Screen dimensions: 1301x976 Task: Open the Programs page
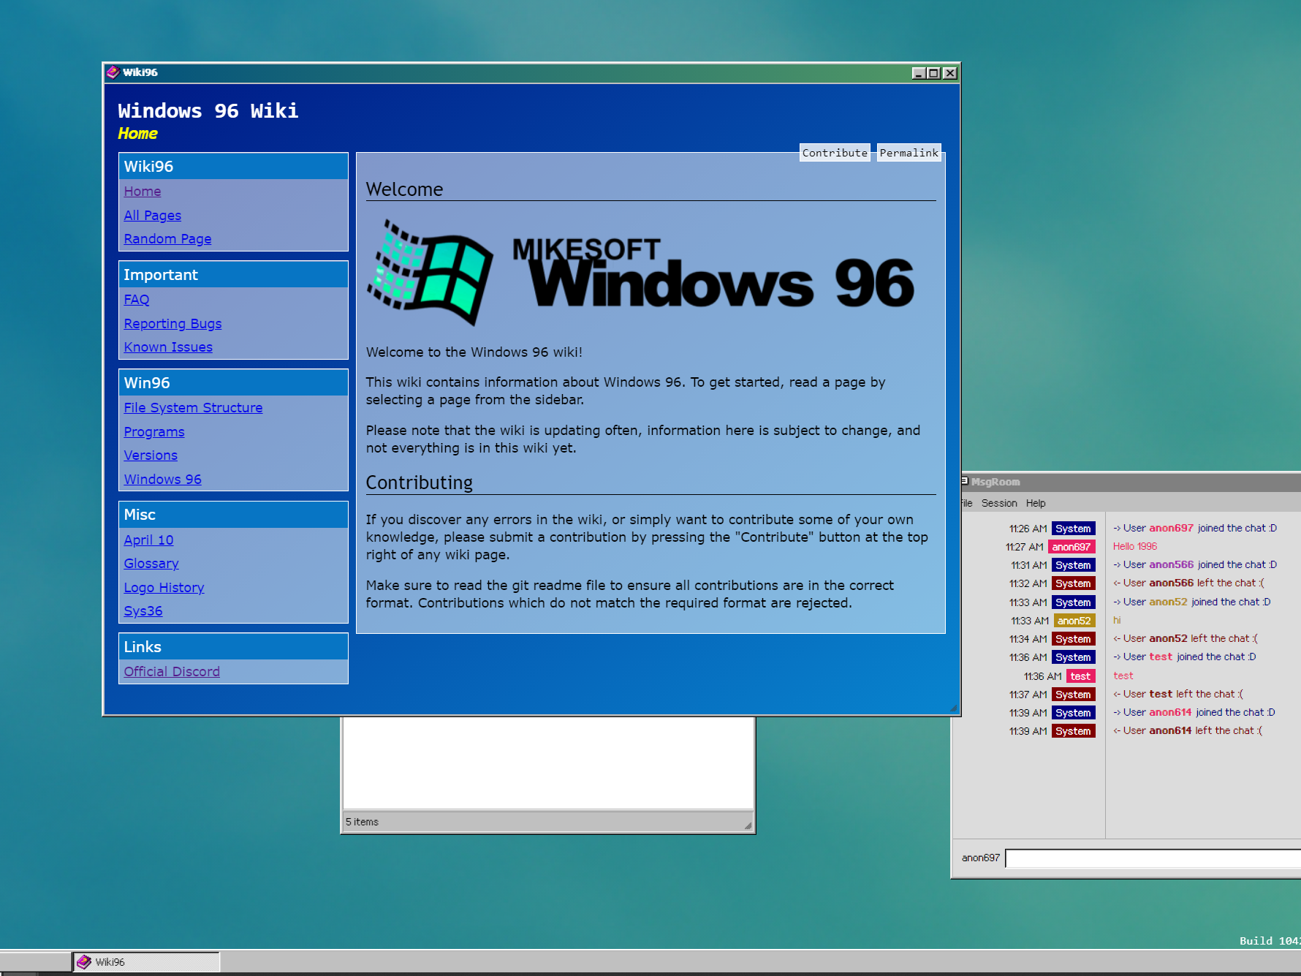click(154, 432)
